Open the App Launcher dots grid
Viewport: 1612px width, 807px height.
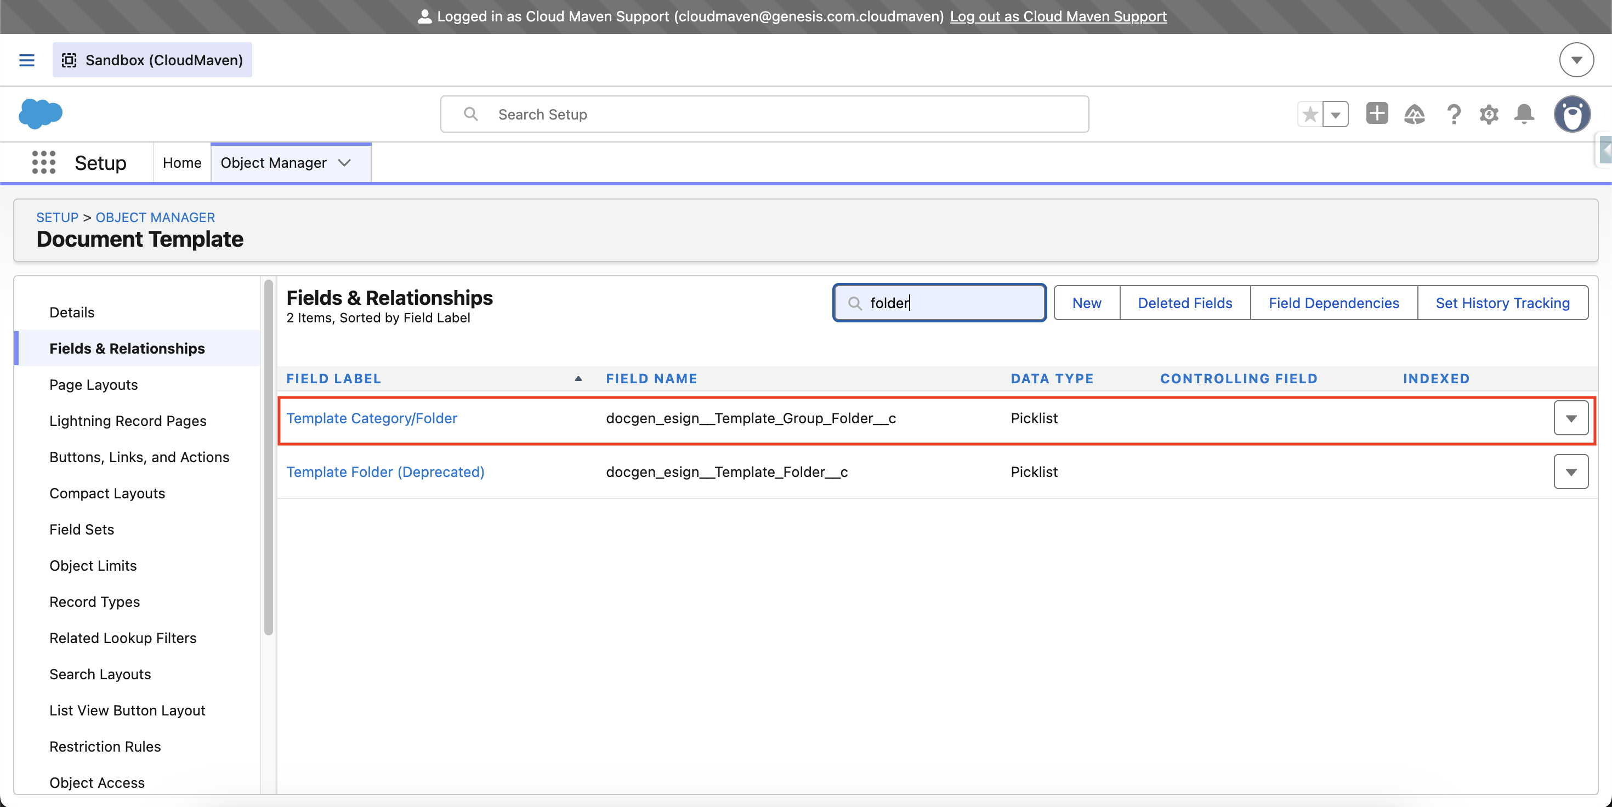(44, 163)
